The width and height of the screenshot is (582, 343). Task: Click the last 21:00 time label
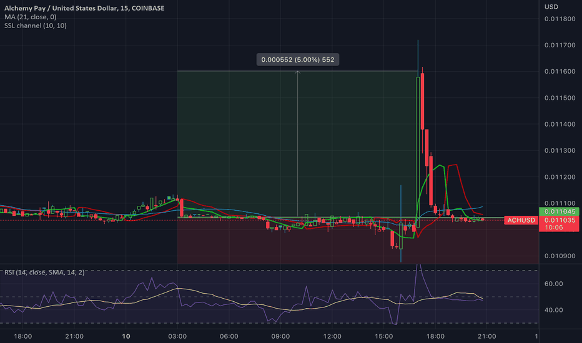tap(487, 336)
